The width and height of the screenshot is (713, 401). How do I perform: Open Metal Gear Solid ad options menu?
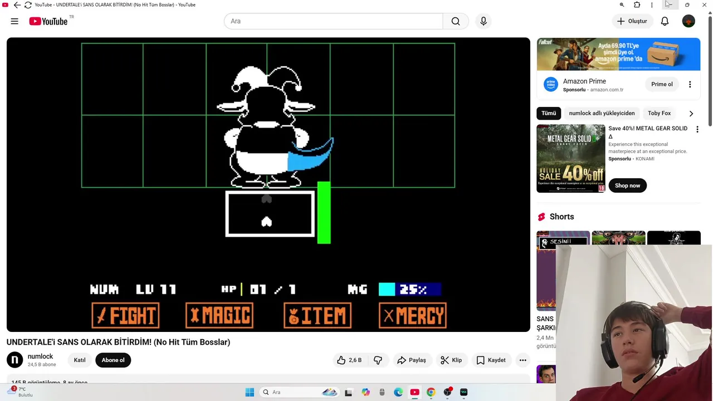click(x=697, y=129)
